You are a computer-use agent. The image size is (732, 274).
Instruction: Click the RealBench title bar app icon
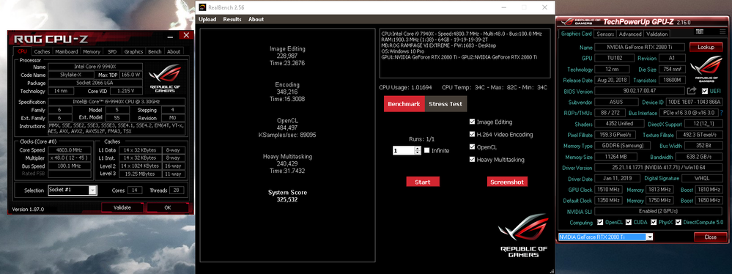(202, 7)
